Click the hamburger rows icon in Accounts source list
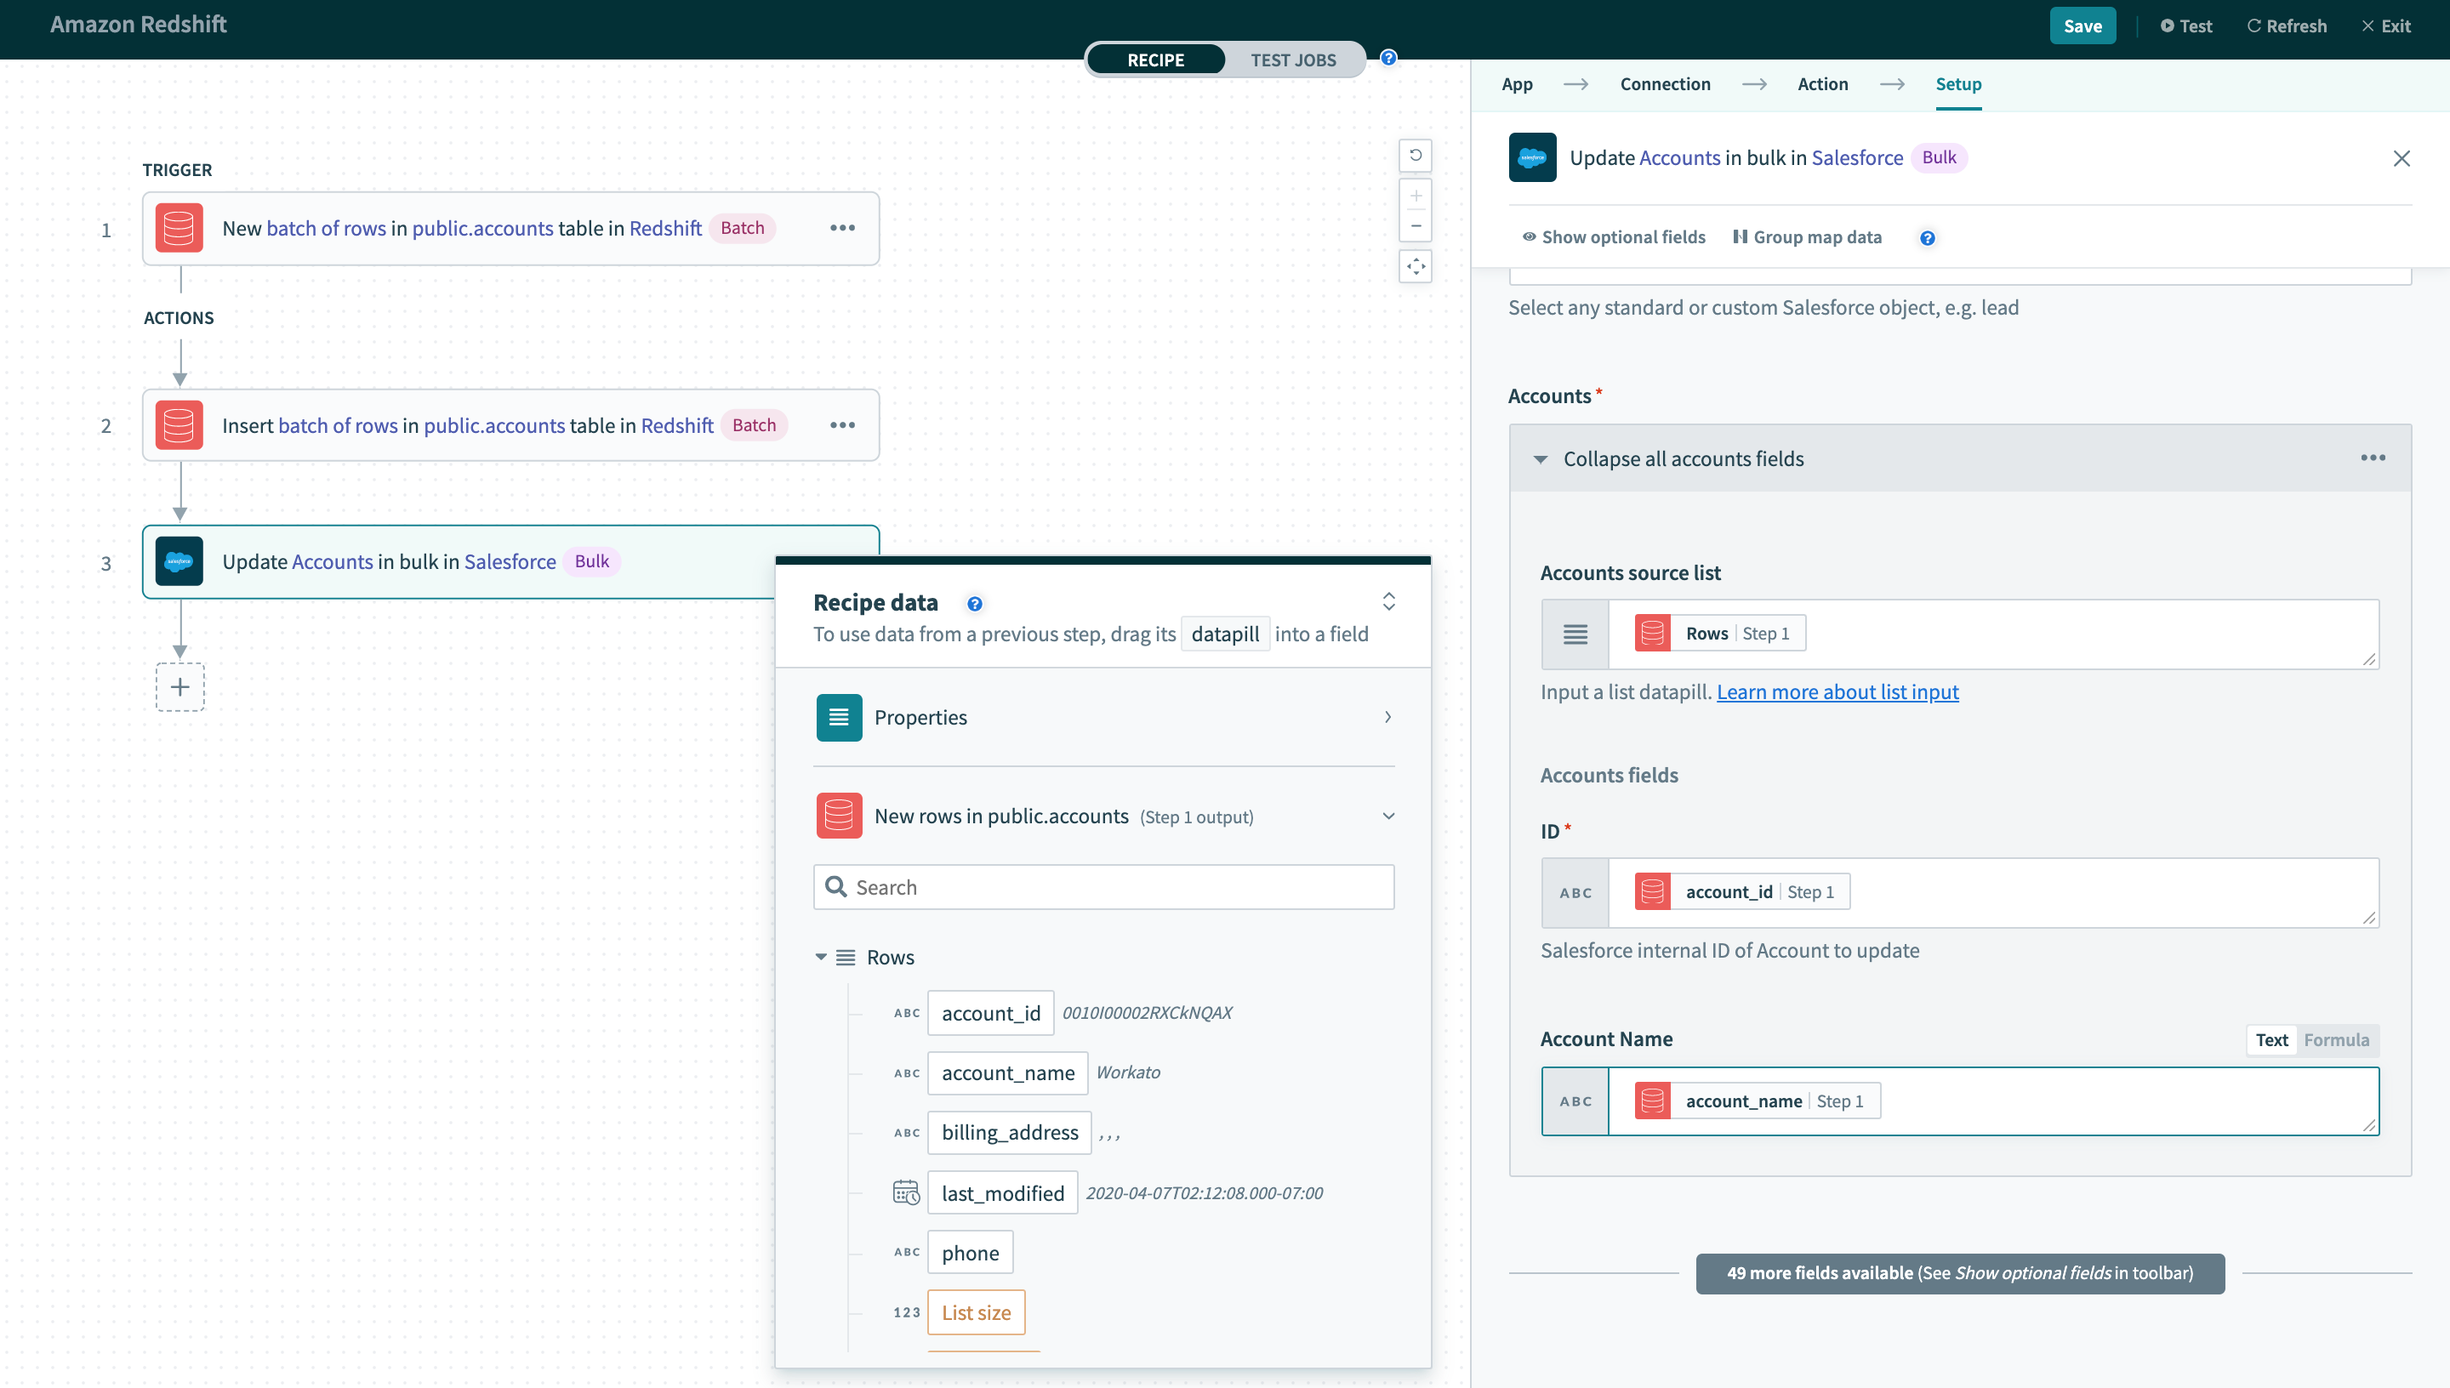Image resolution: width=2450 pixels, height=1388 pixels. click(x=1576, y=633)
